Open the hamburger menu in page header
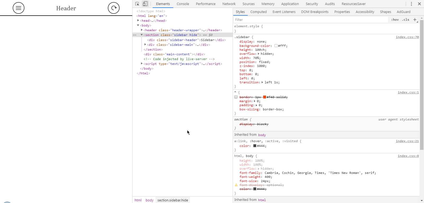Image resolution: width=424 pixels, height=203 pixels. click(x=19, y=8)
